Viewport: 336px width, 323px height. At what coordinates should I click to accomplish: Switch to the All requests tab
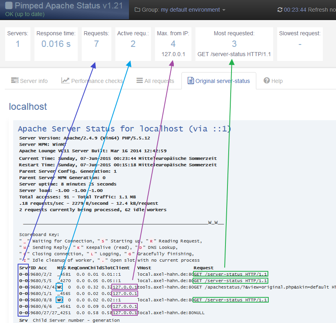tap(155, 81)
